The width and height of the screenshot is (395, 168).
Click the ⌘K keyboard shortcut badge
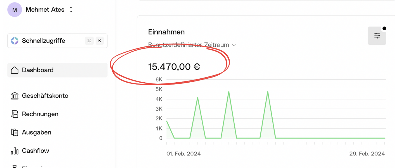pyautogui.click(x=94, y=41)
